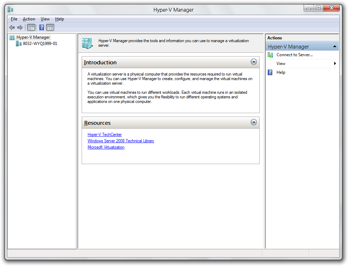The height and width of the screenshot is (267, 349).
Task: Click the Hyper-V Manager actions group header
Action: tap(302, 47)
